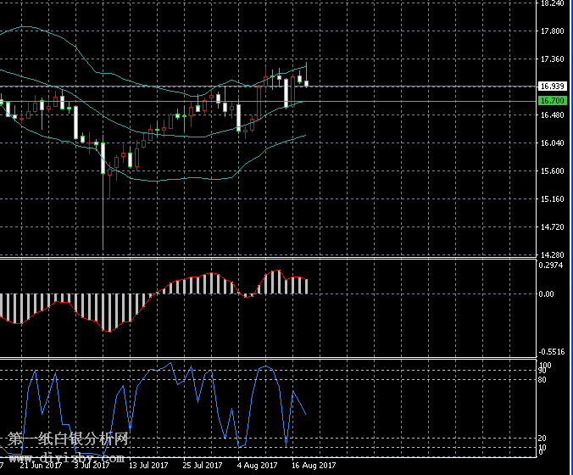
Task: Click the green 16.700 price level tag
Action: click(x=552, y=101)
